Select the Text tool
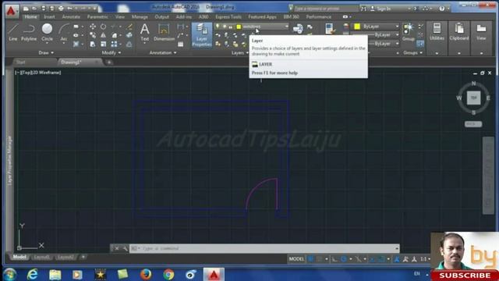This screenshot has height=281, width=499. coord(145,32)
